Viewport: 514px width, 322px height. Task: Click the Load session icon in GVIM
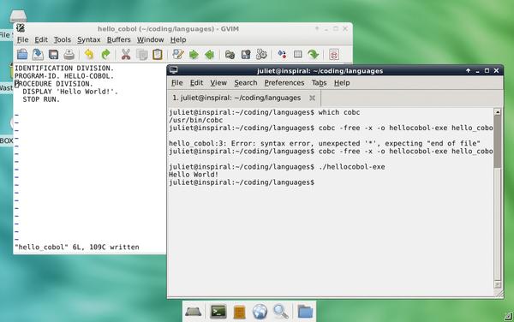click(230, 54)
